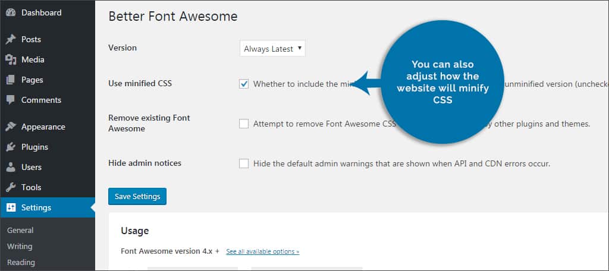Image resolution: width=609 pixels, height=271 pixels.
Task: Click the Tools wrench icon
Action: pyautogui.click(x=11, y=187)
